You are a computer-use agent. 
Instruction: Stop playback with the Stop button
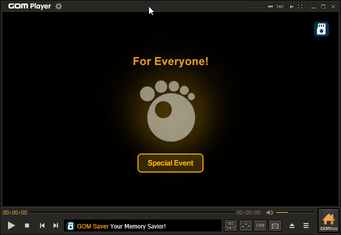coord(27,225)
